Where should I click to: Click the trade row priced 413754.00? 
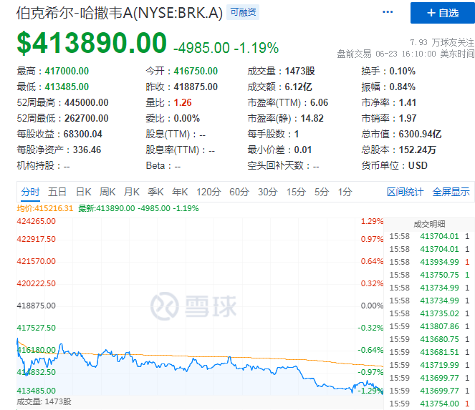click(429, 404)
